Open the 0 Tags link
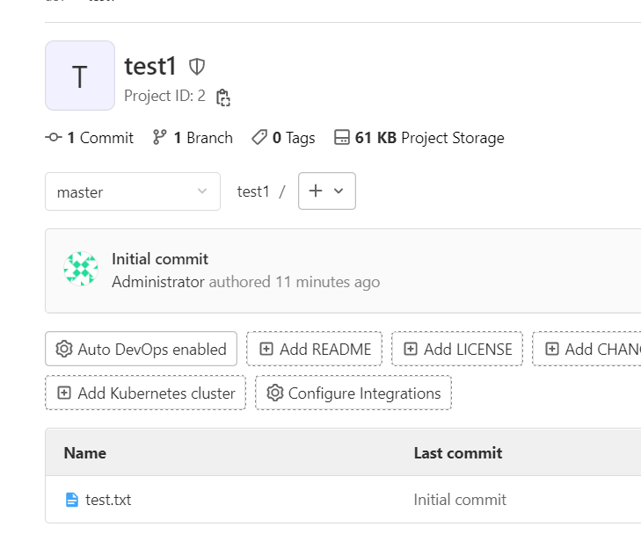This screenshot has height=534, width=641. [283, 138]
